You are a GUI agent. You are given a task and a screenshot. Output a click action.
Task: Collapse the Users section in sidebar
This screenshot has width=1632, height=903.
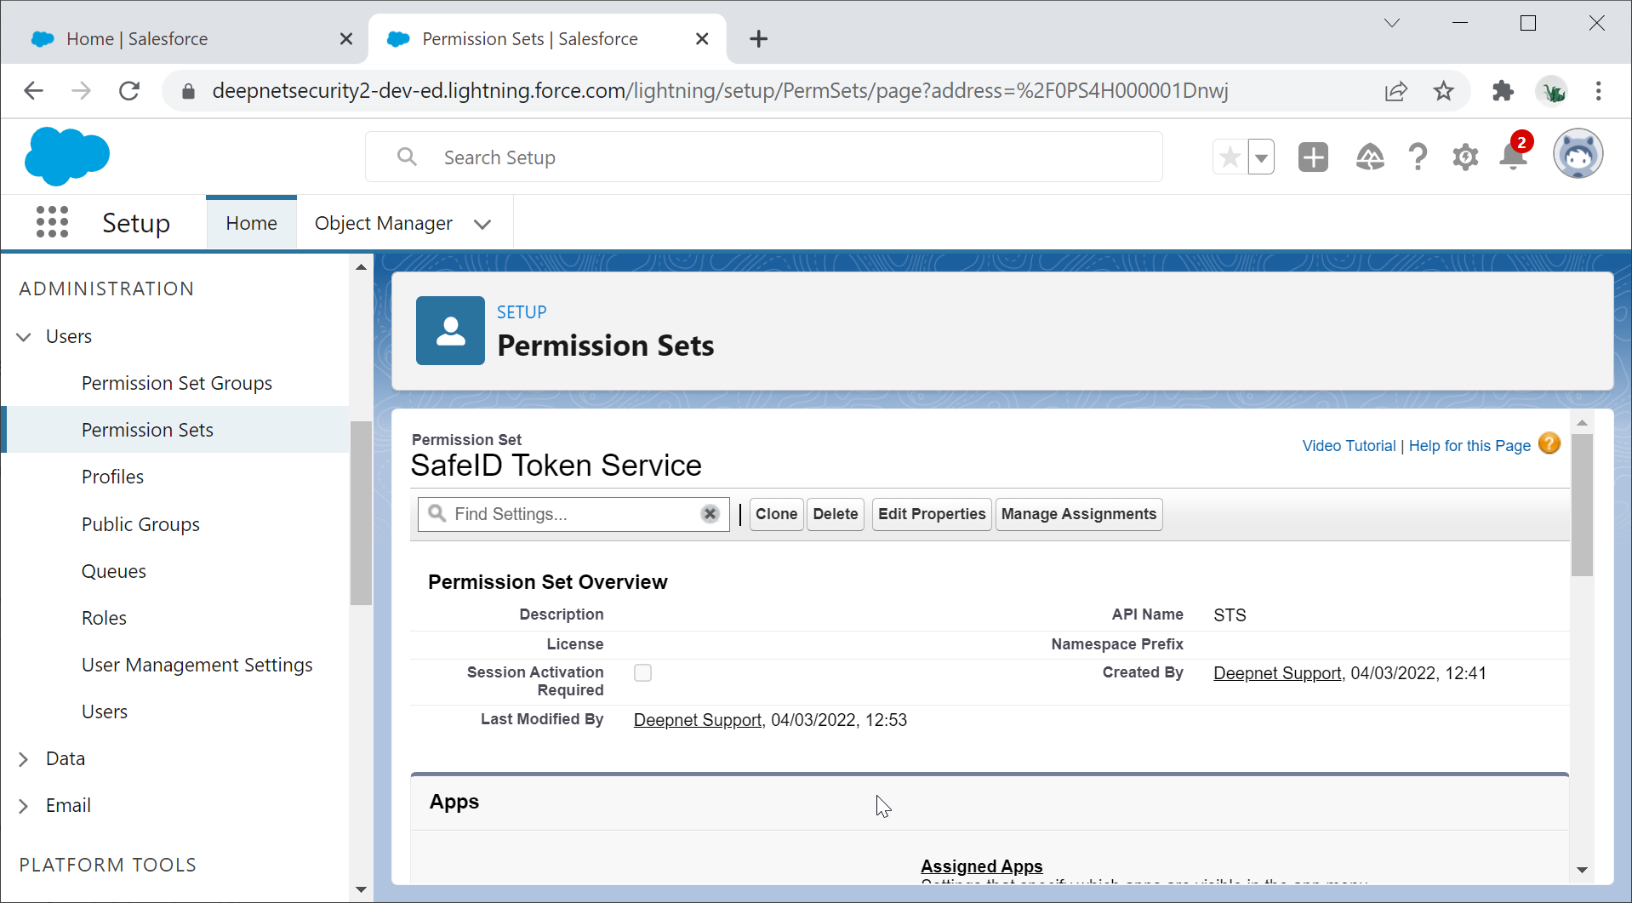[24, 337]
